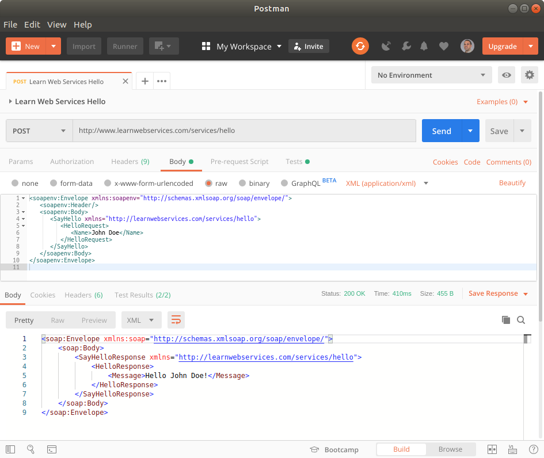Open Save Response dropdown
Viewport: 544px width, 458px height.
click(498, 293)
